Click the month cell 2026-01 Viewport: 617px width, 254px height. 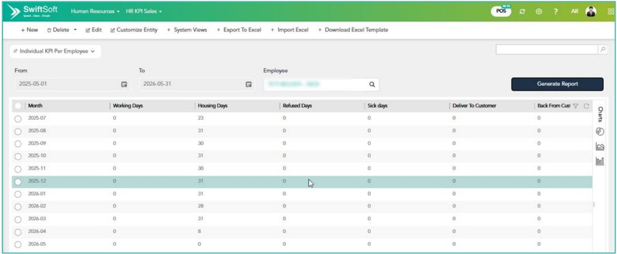coord(37,194)
